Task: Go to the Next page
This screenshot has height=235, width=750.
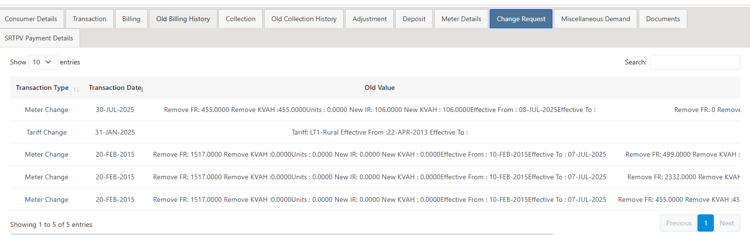Action: [x=727, y=223]
